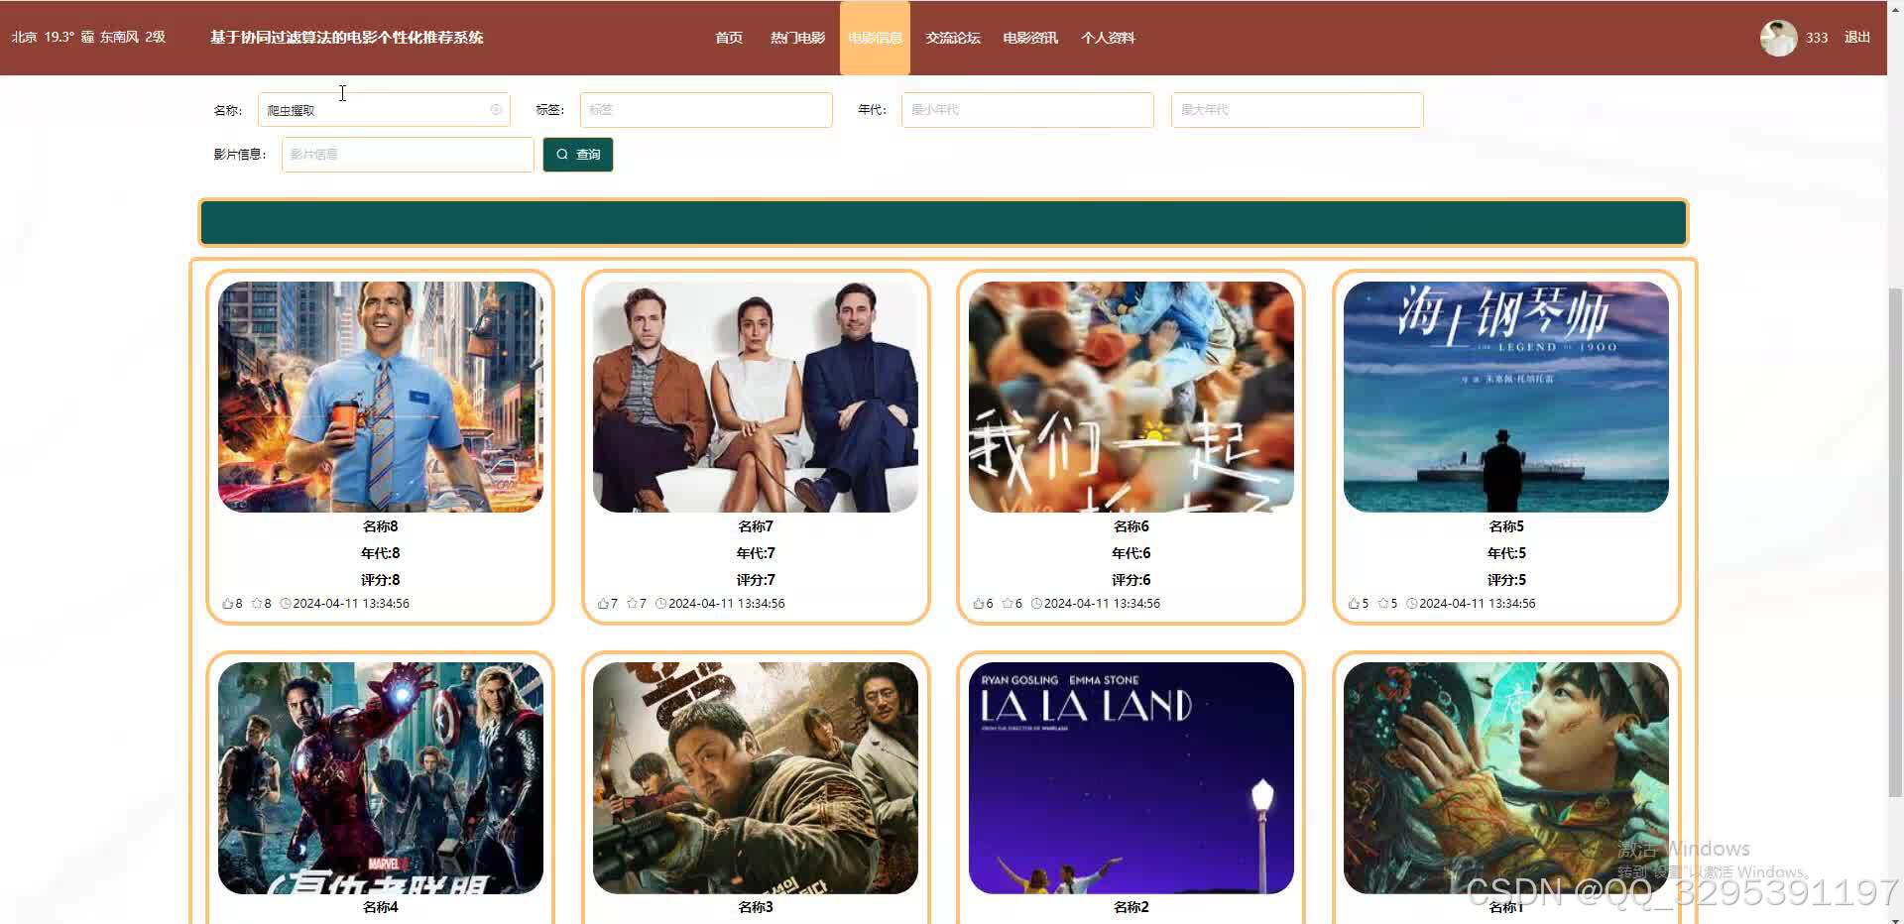Click clock icon on 名称7 card
This screenshot has width=1904, height=924.
(x=660, y=603)
